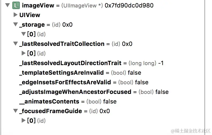Click the green L local variable icon
This screenshot has height=135, width=212.
[16, 5]
